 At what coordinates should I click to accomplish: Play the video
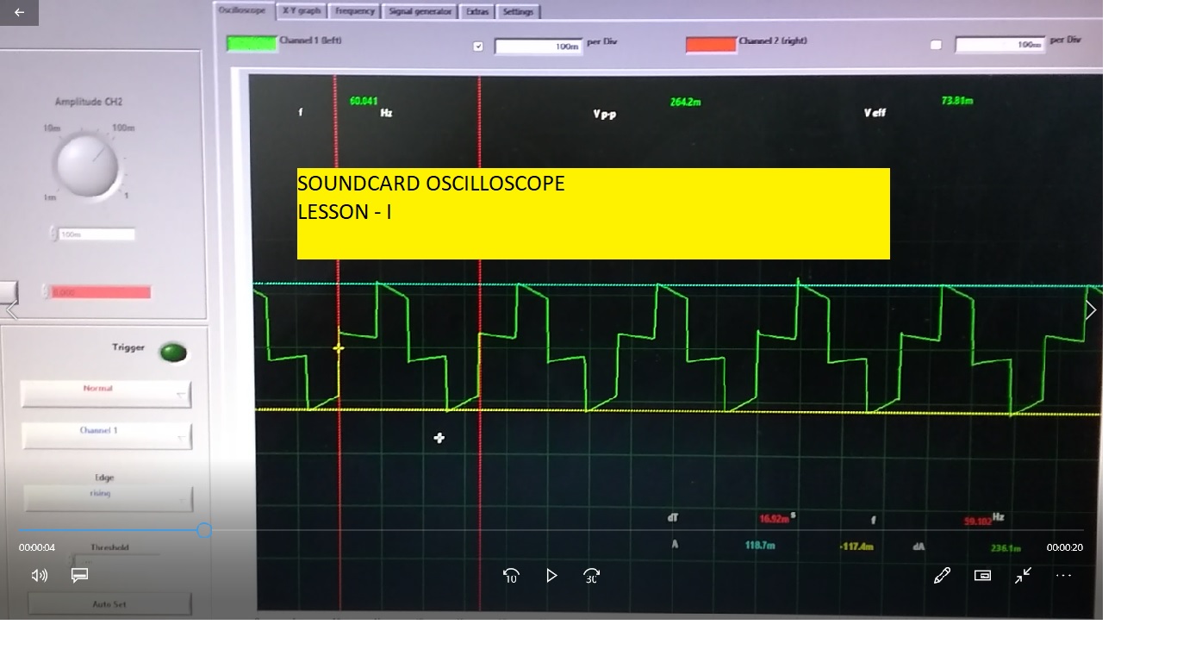[x=551, y=575]
